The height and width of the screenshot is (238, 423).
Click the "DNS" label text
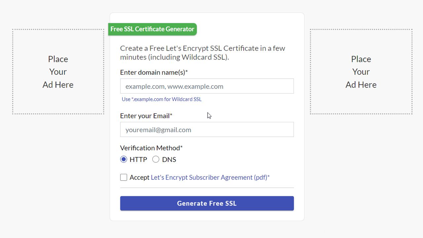pos(169,159)
